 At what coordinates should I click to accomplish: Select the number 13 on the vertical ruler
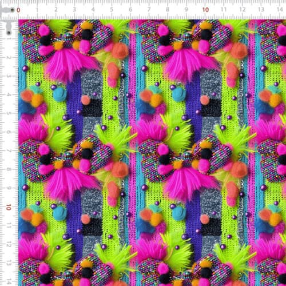9,263
